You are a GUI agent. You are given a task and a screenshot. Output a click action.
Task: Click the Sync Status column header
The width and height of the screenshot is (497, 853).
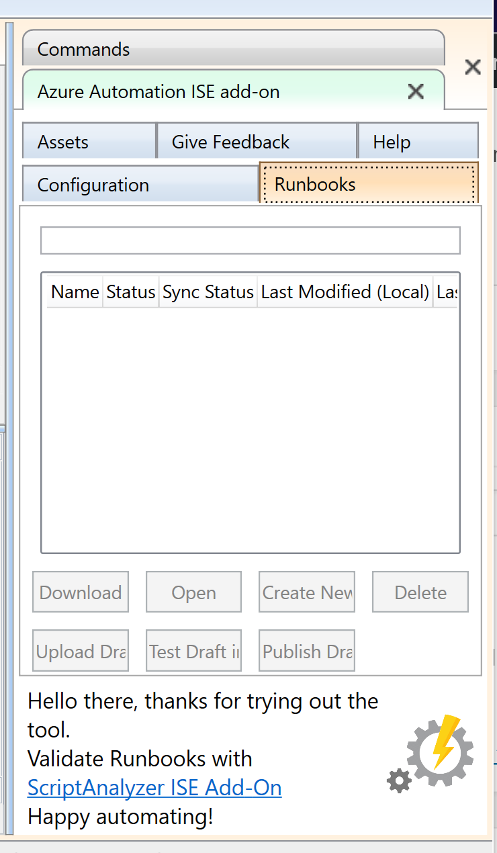207,291
